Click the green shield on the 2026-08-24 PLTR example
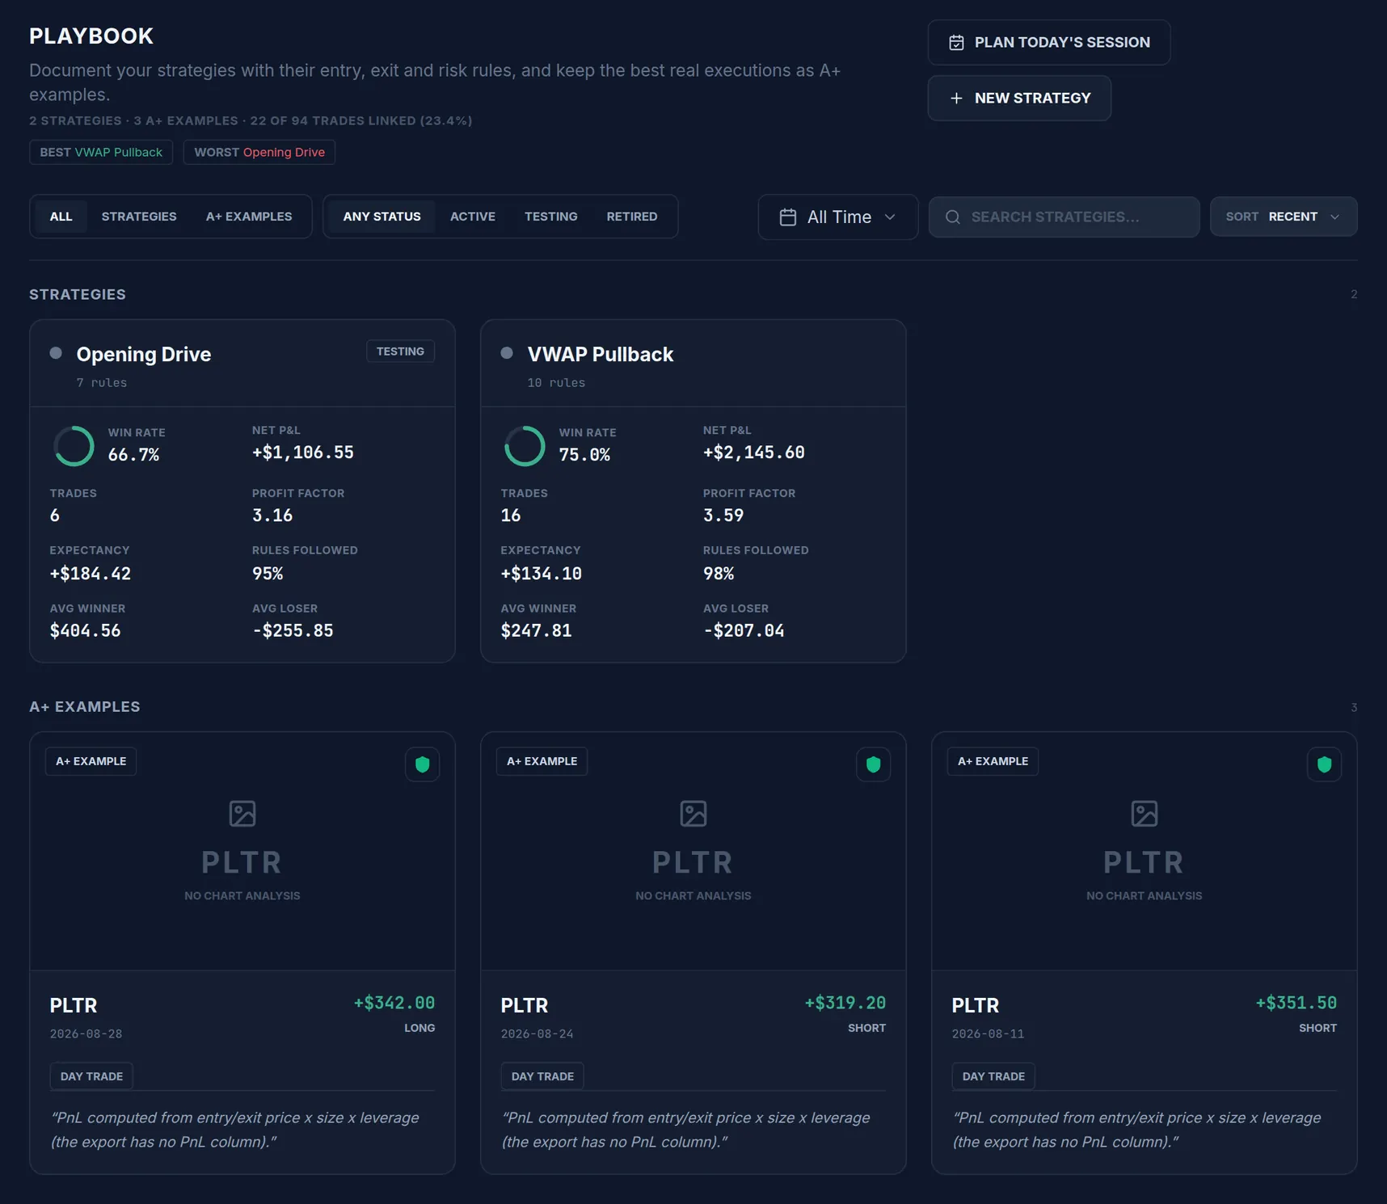The image size is (1387, 1204). (x=874, y=764)
